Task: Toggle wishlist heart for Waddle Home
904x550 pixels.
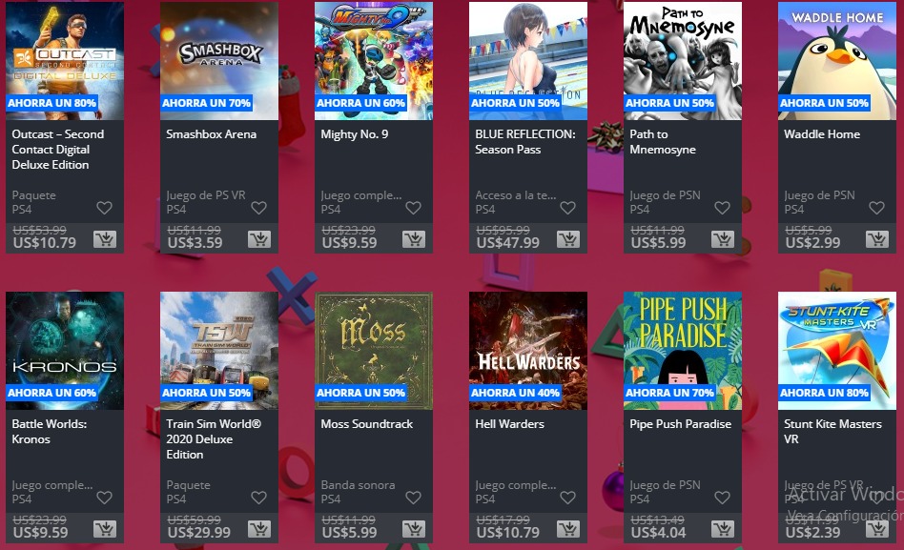Action: point(877,208)
